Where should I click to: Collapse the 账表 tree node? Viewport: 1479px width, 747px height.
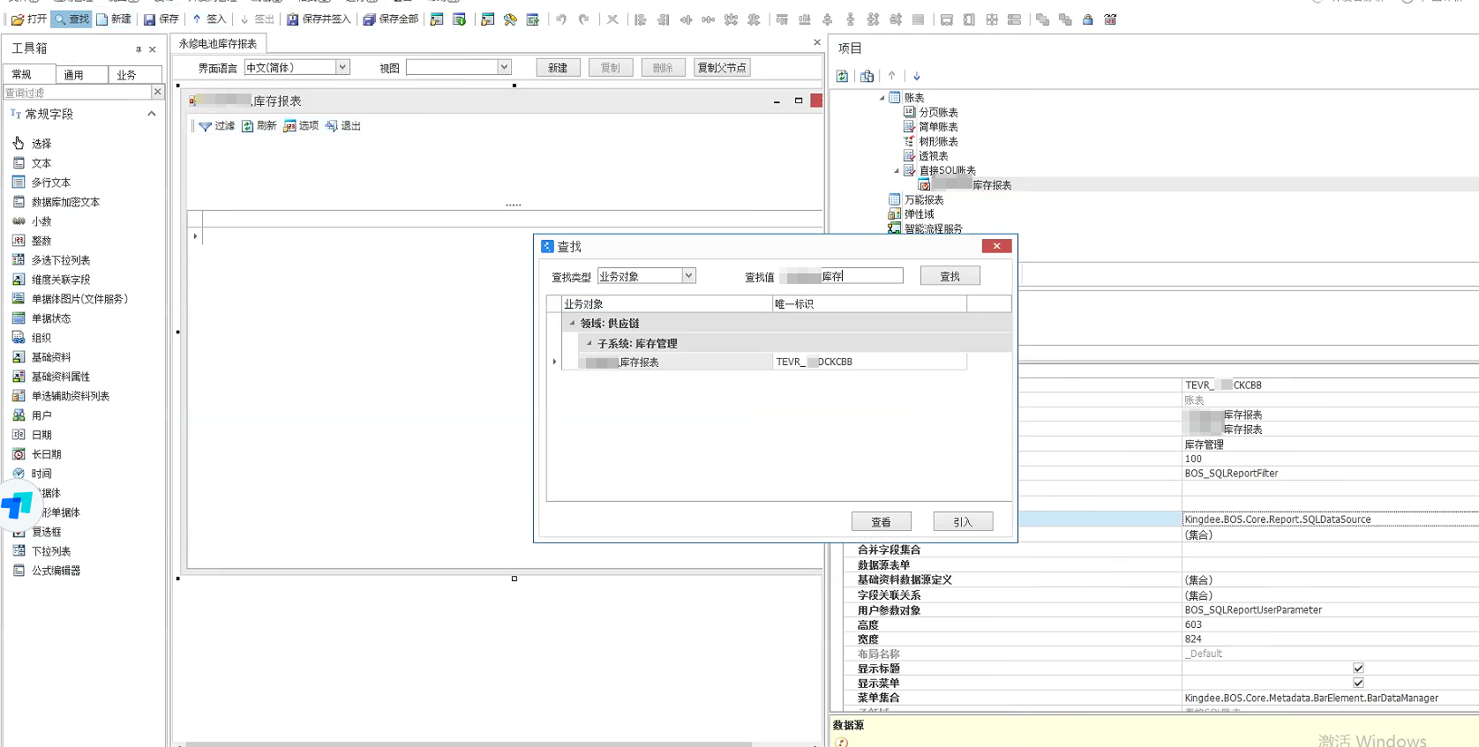tap(882, 98)
